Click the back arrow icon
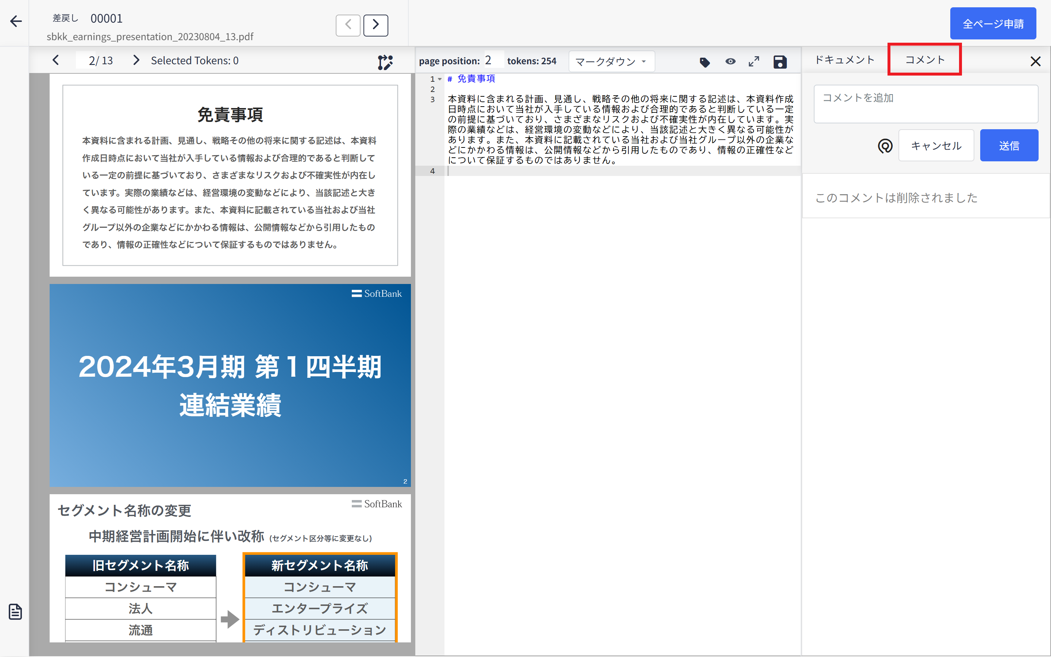Screen dimensions: 1051x657 (x=16, y=21)
